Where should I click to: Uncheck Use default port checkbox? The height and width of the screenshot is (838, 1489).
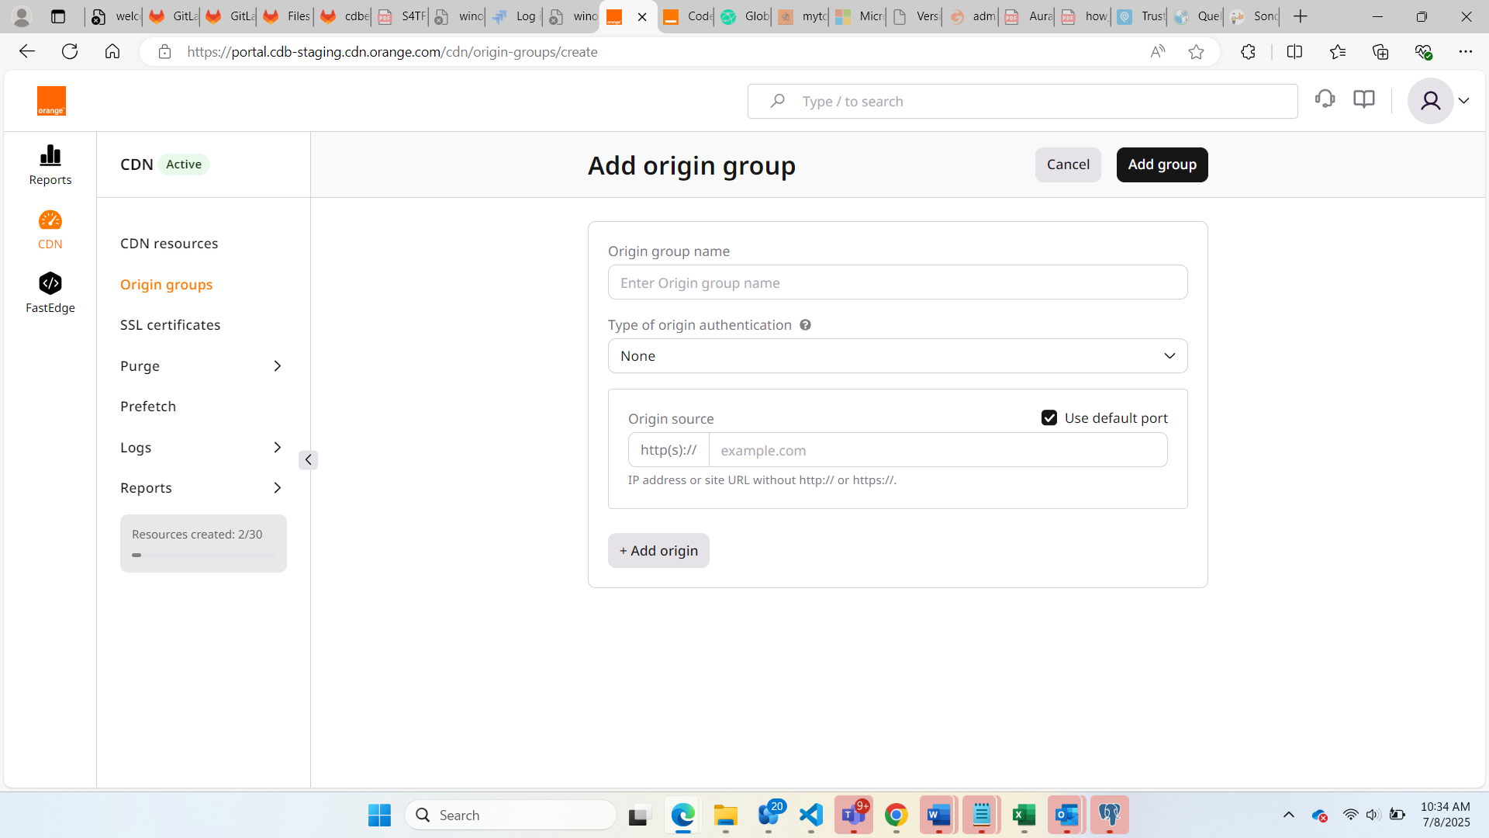1049,418
